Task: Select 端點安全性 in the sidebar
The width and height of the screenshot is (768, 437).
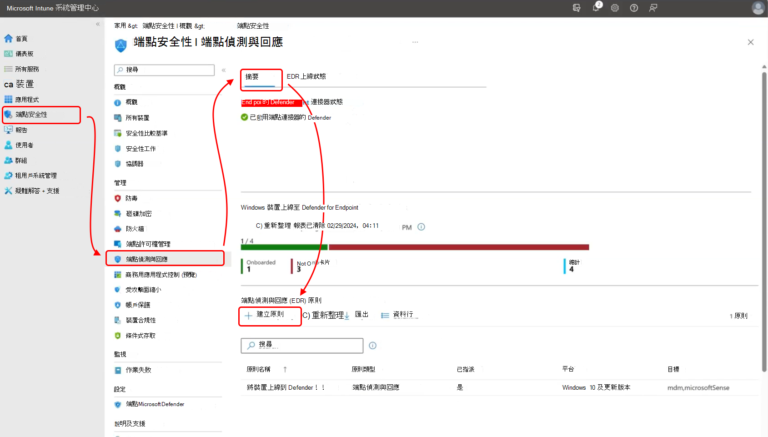Action: click(x=31, y=115)
